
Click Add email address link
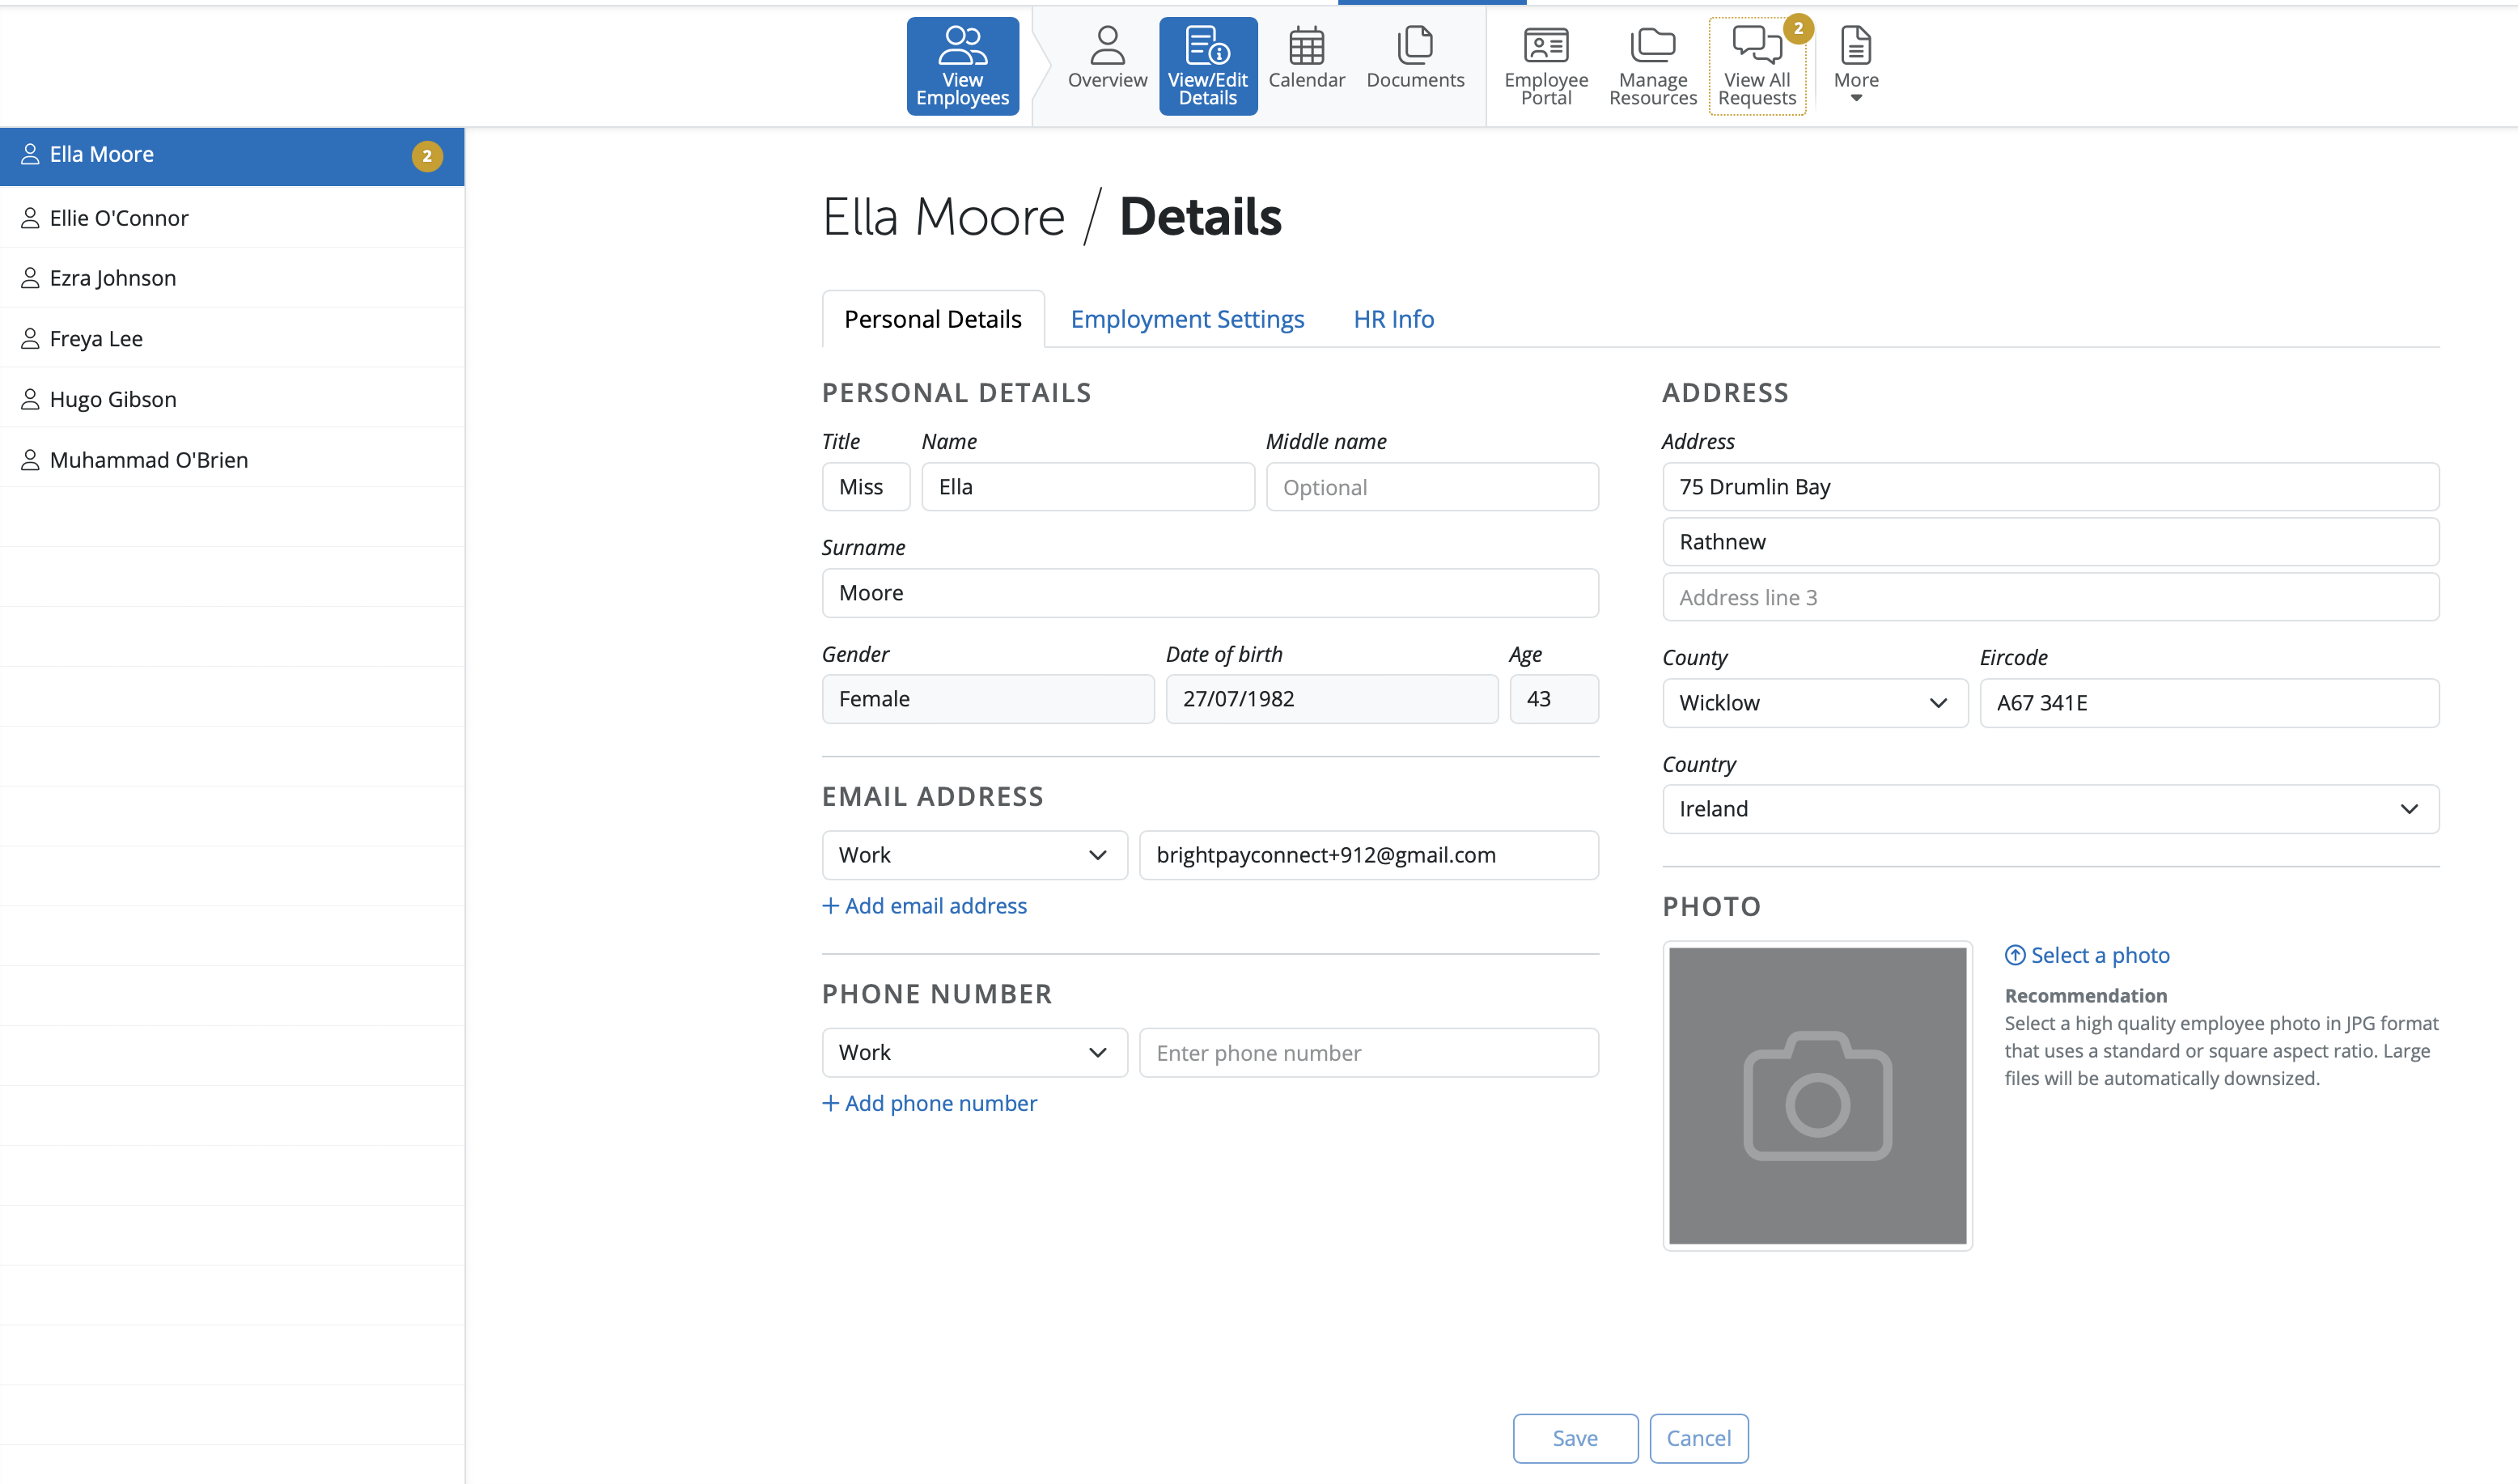click(924, 905)
